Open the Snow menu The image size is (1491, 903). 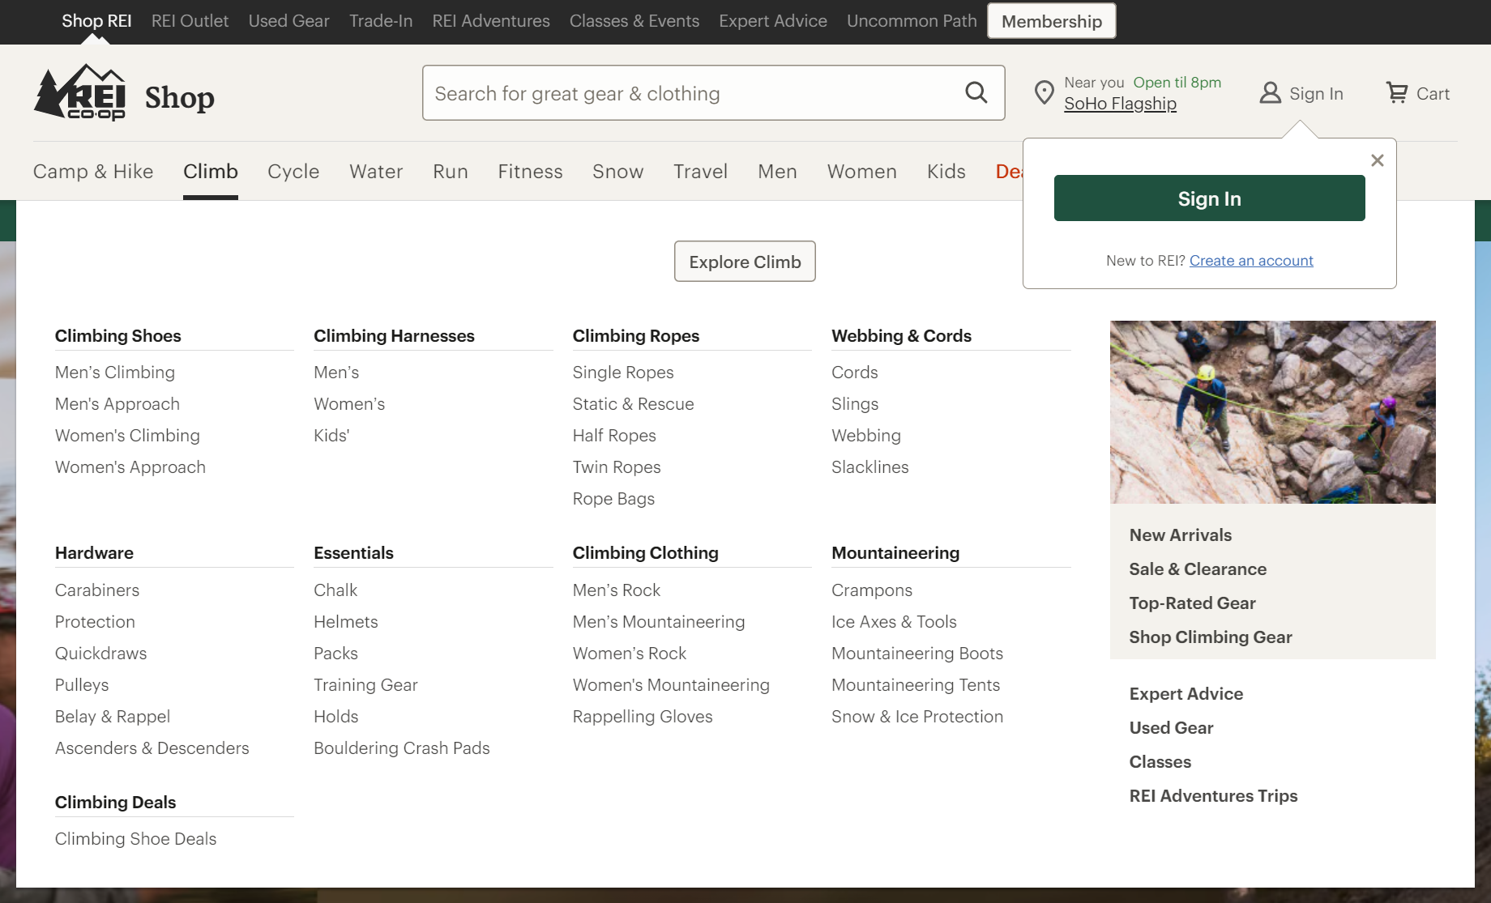[x=617, y=172]
